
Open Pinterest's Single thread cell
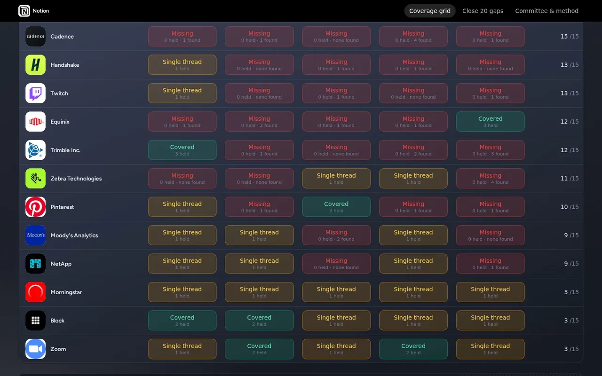182,207
